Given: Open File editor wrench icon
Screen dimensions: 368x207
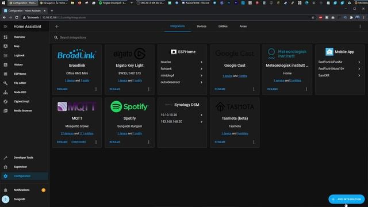Looking at the screenshot, I should (5, 83).
